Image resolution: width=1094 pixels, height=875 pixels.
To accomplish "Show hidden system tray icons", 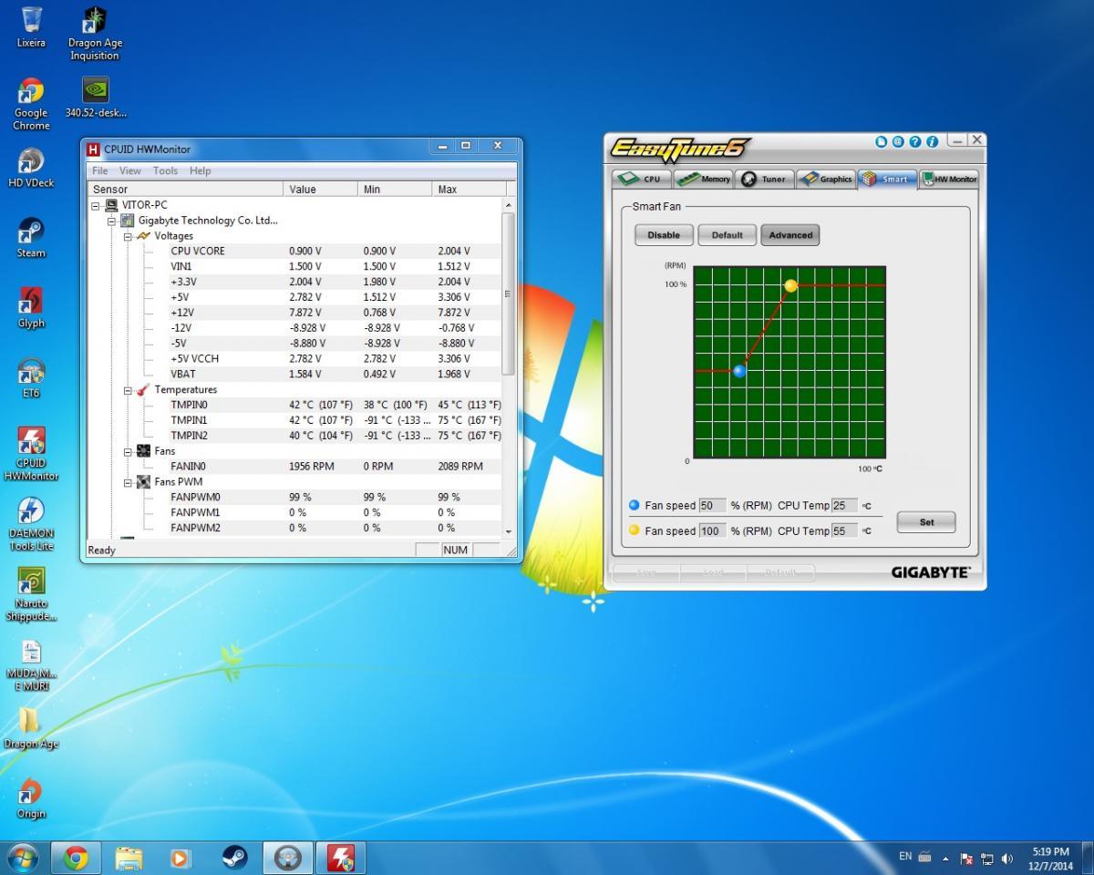I will [944, 859].
